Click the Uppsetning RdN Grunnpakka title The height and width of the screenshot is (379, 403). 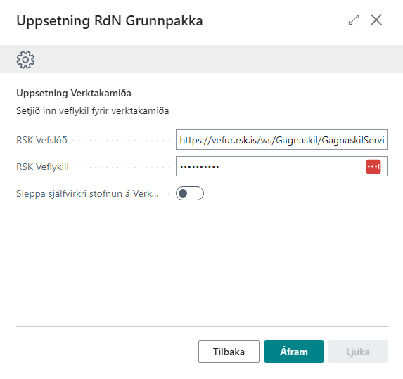point(110,20)
